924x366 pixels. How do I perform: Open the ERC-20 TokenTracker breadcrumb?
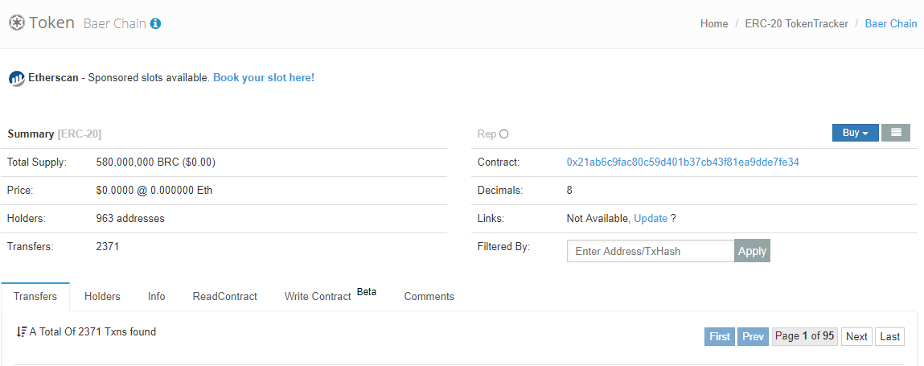click(x=796, y=24)
